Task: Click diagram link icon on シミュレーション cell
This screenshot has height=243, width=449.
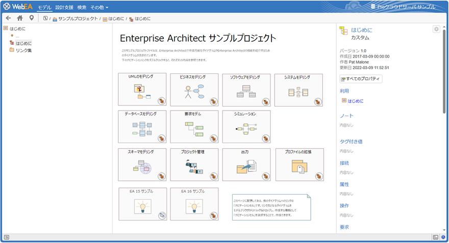Action: pos(266,139)
